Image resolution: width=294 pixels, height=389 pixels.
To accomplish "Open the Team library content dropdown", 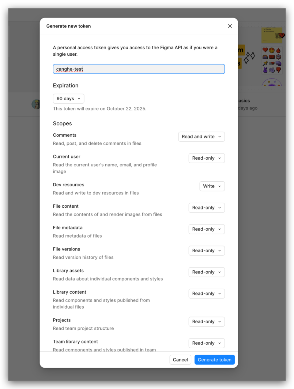I will 206,343.
